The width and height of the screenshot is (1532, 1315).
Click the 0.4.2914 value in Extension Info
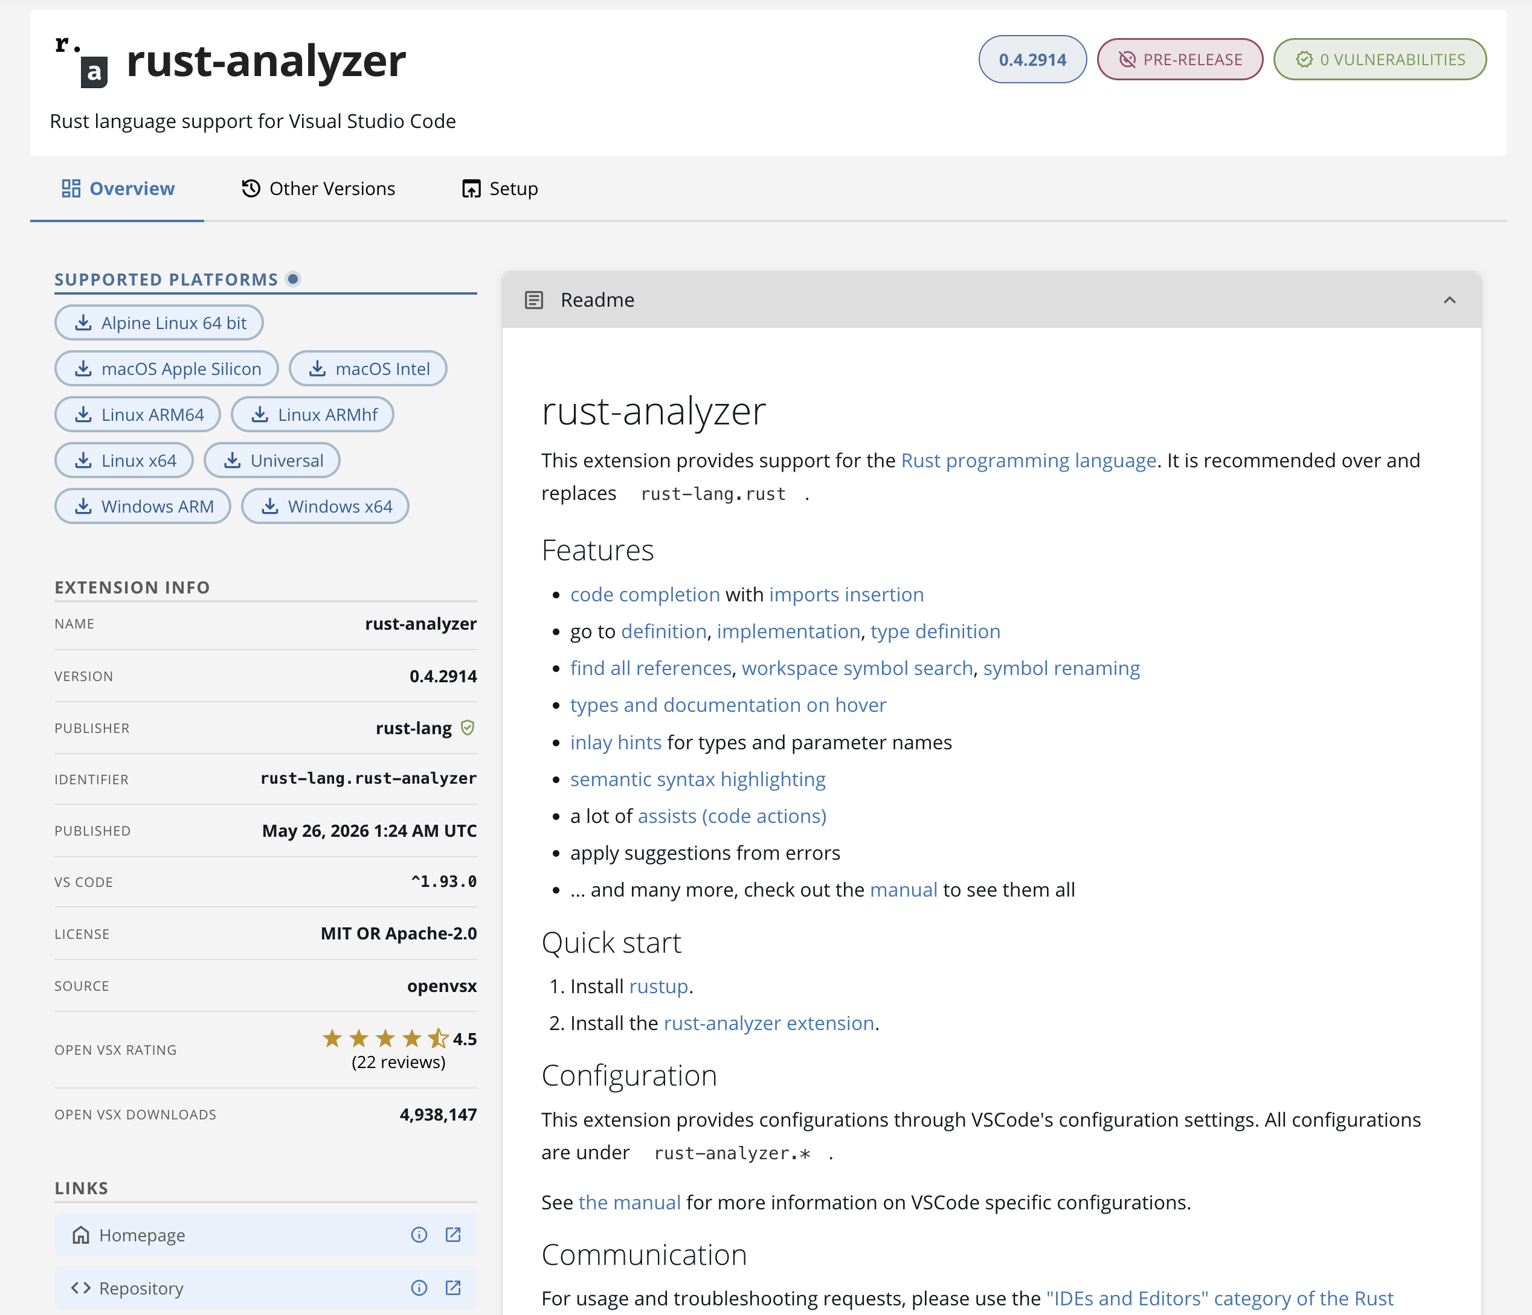pos(443,676)
